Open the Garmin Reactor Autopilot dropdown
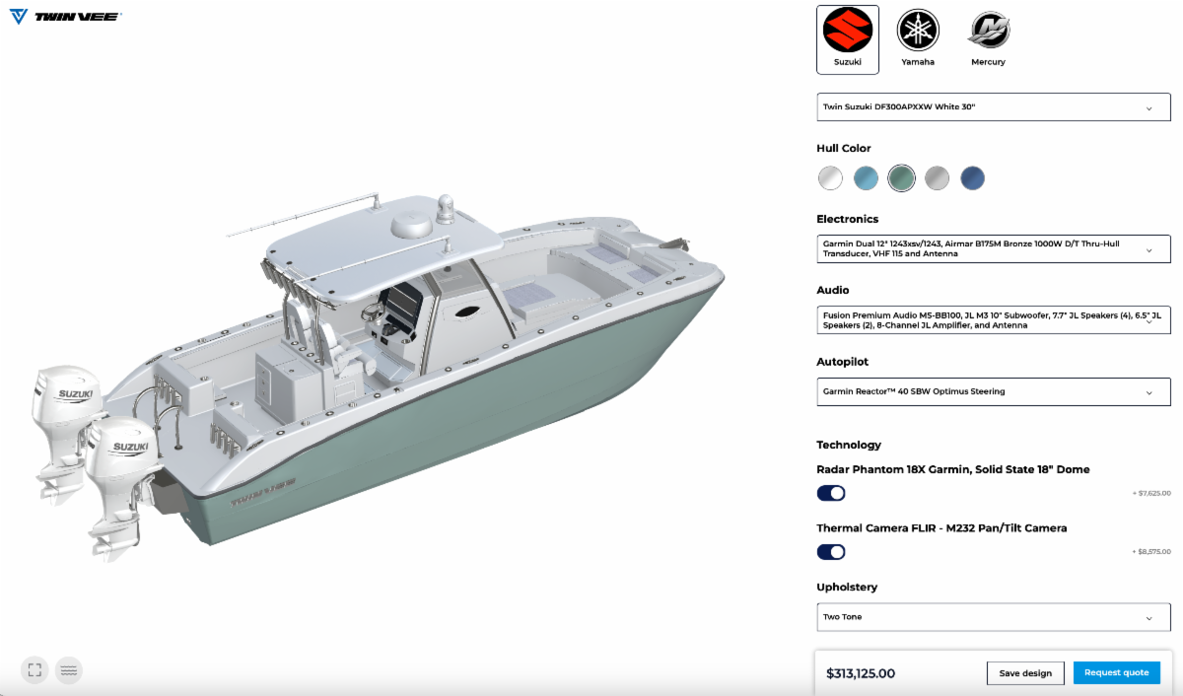The height and width of the screenshot is (696, 1183). 994,391
